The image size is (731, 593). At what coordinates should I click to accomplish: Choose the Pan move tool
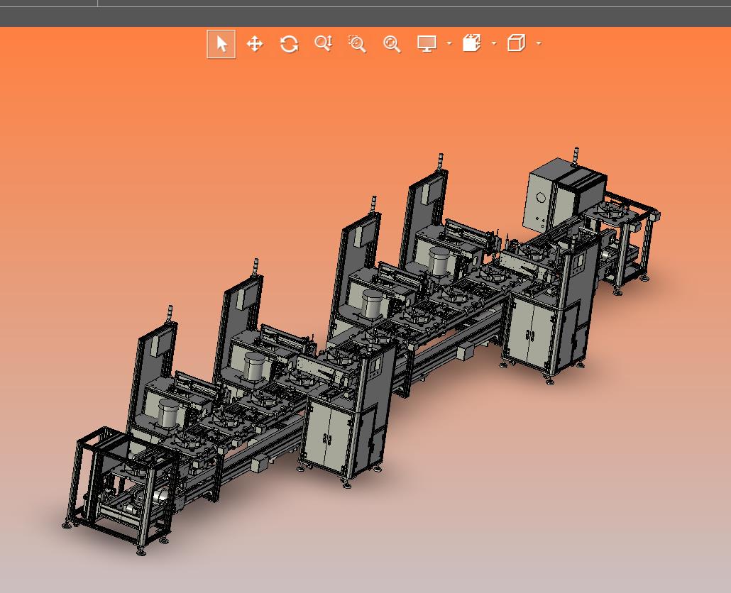tap(255, 44)
